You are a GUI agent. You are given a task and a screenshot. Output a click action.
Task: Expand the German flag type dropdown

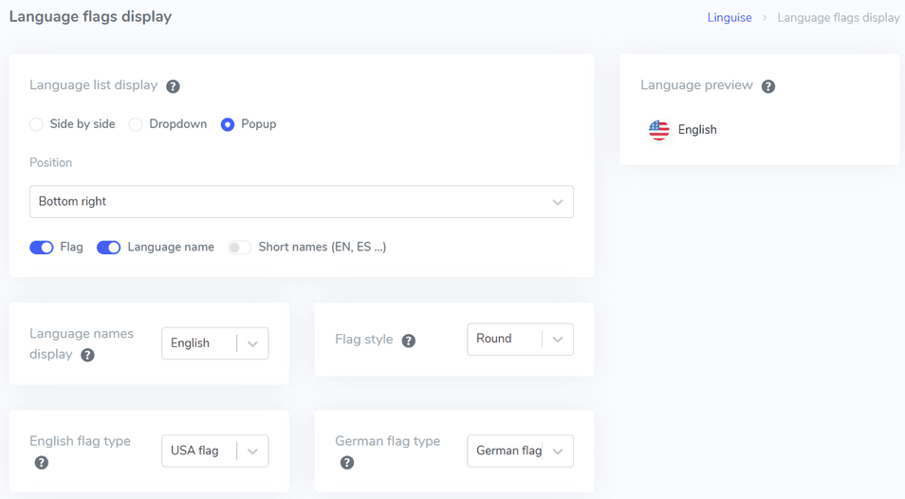pos(520,451)
